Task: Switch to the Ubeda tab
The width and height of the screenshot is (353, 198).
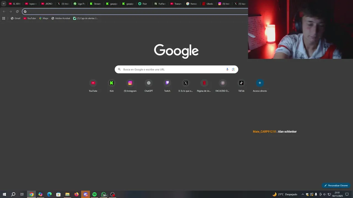Action: [x=208, y=4]
